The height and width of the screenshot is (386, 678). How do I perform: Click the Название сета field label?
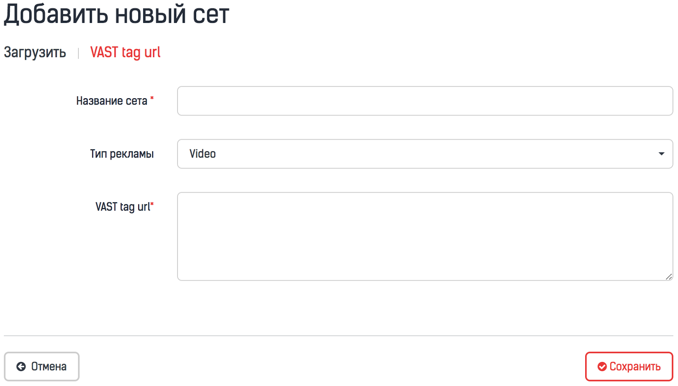pos(111,101)
